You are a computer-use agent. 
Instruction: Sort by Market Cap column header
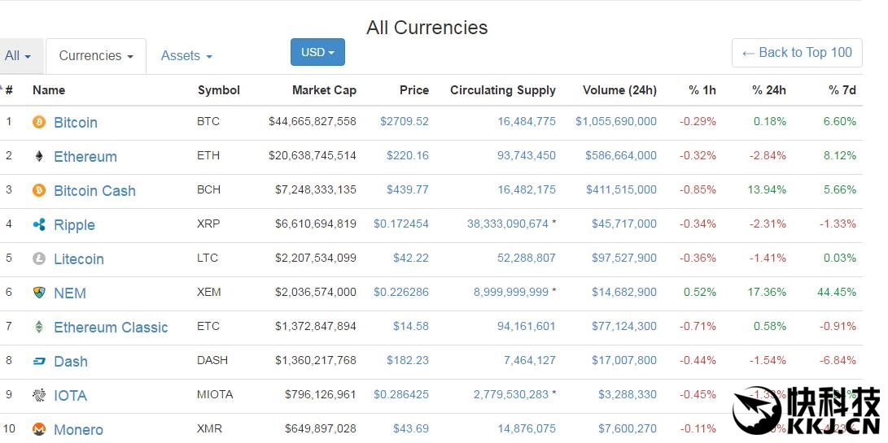pos(324,90)
